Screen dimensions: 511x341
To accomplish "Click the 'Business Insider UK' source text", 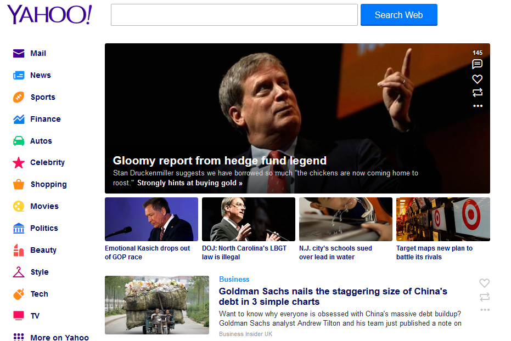I will click(x=245, y=334).
